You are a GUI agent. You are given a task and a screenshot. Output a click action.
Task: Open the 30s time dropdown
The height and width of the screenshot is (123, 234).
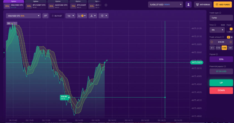coord(217,30)
